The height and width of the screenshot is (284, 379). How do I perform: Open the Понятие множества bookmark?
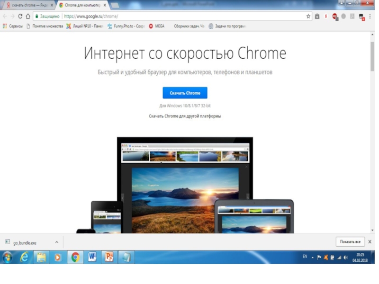tap(45, 26)
